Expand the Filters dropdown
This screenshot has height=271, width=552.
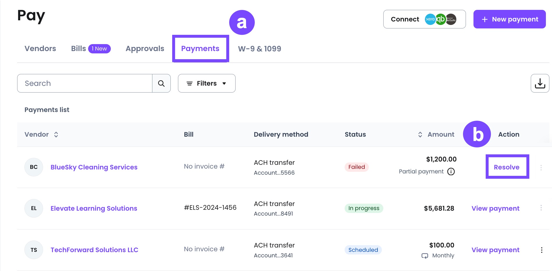tap(206, 83)
